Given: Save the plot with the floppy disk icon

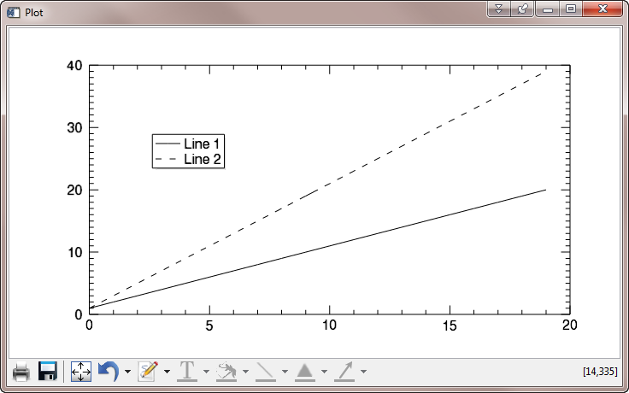Looking at the screenshot, I should [x=48, y=372].
